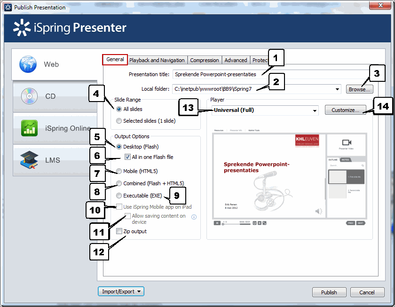
Task: Choose Combined (Flash + HTML5) output
Action: pyautogui.click(x=119, y=183)
